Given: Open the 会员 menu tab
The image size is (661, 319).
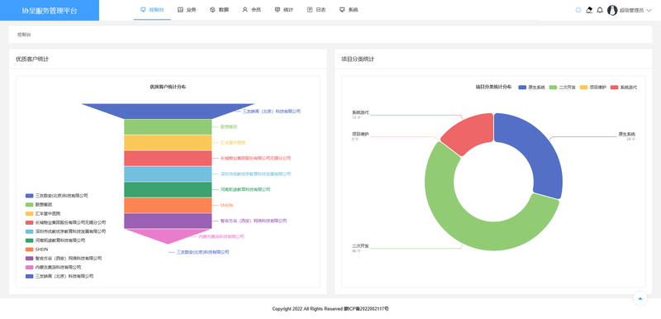Looking at the screenshot, I should pyautogui.click(x=252, y=10).
